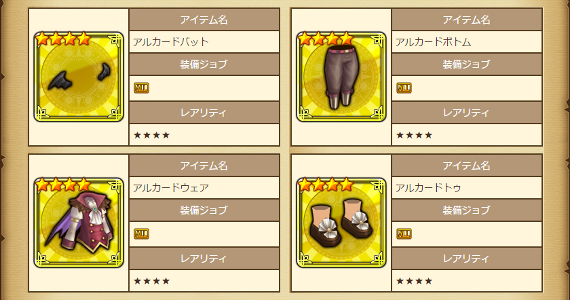570x300 pixels.
Task: Click the アルカードトゥ shoes item icon
Action: [341, 223]
